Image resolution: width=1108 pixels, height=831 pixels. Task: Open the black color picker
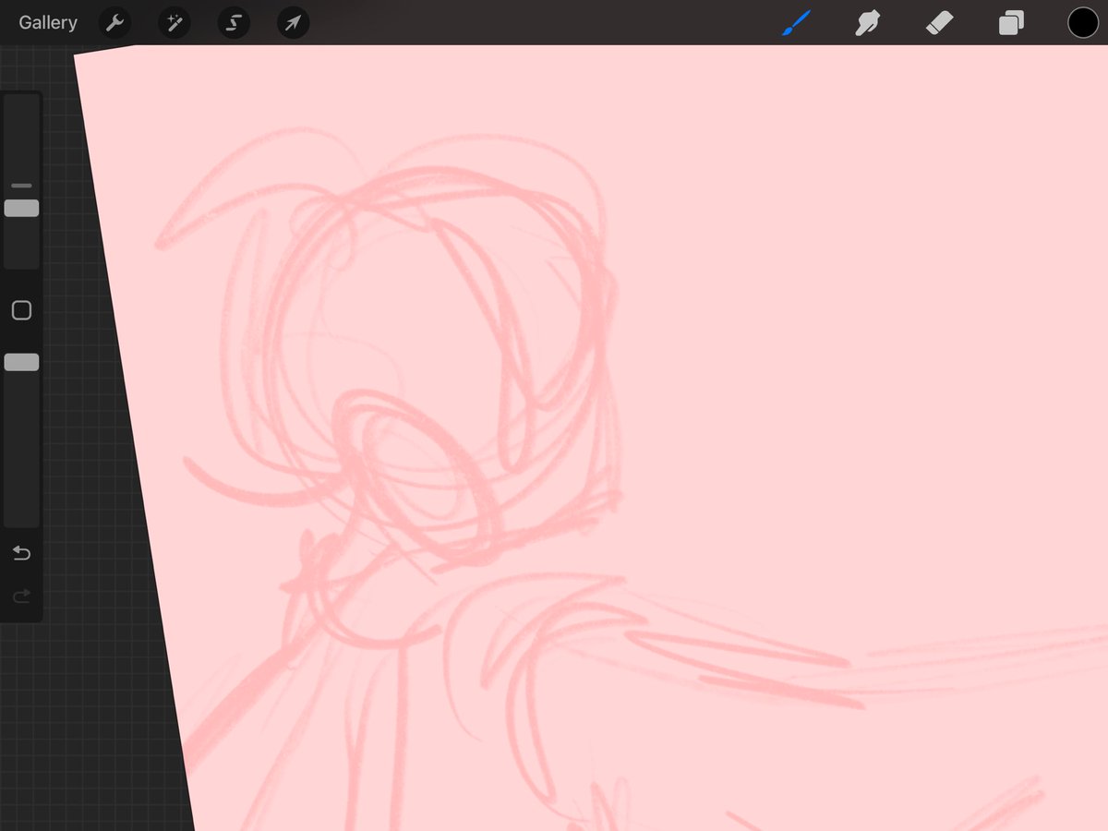tap(1083, 23)
